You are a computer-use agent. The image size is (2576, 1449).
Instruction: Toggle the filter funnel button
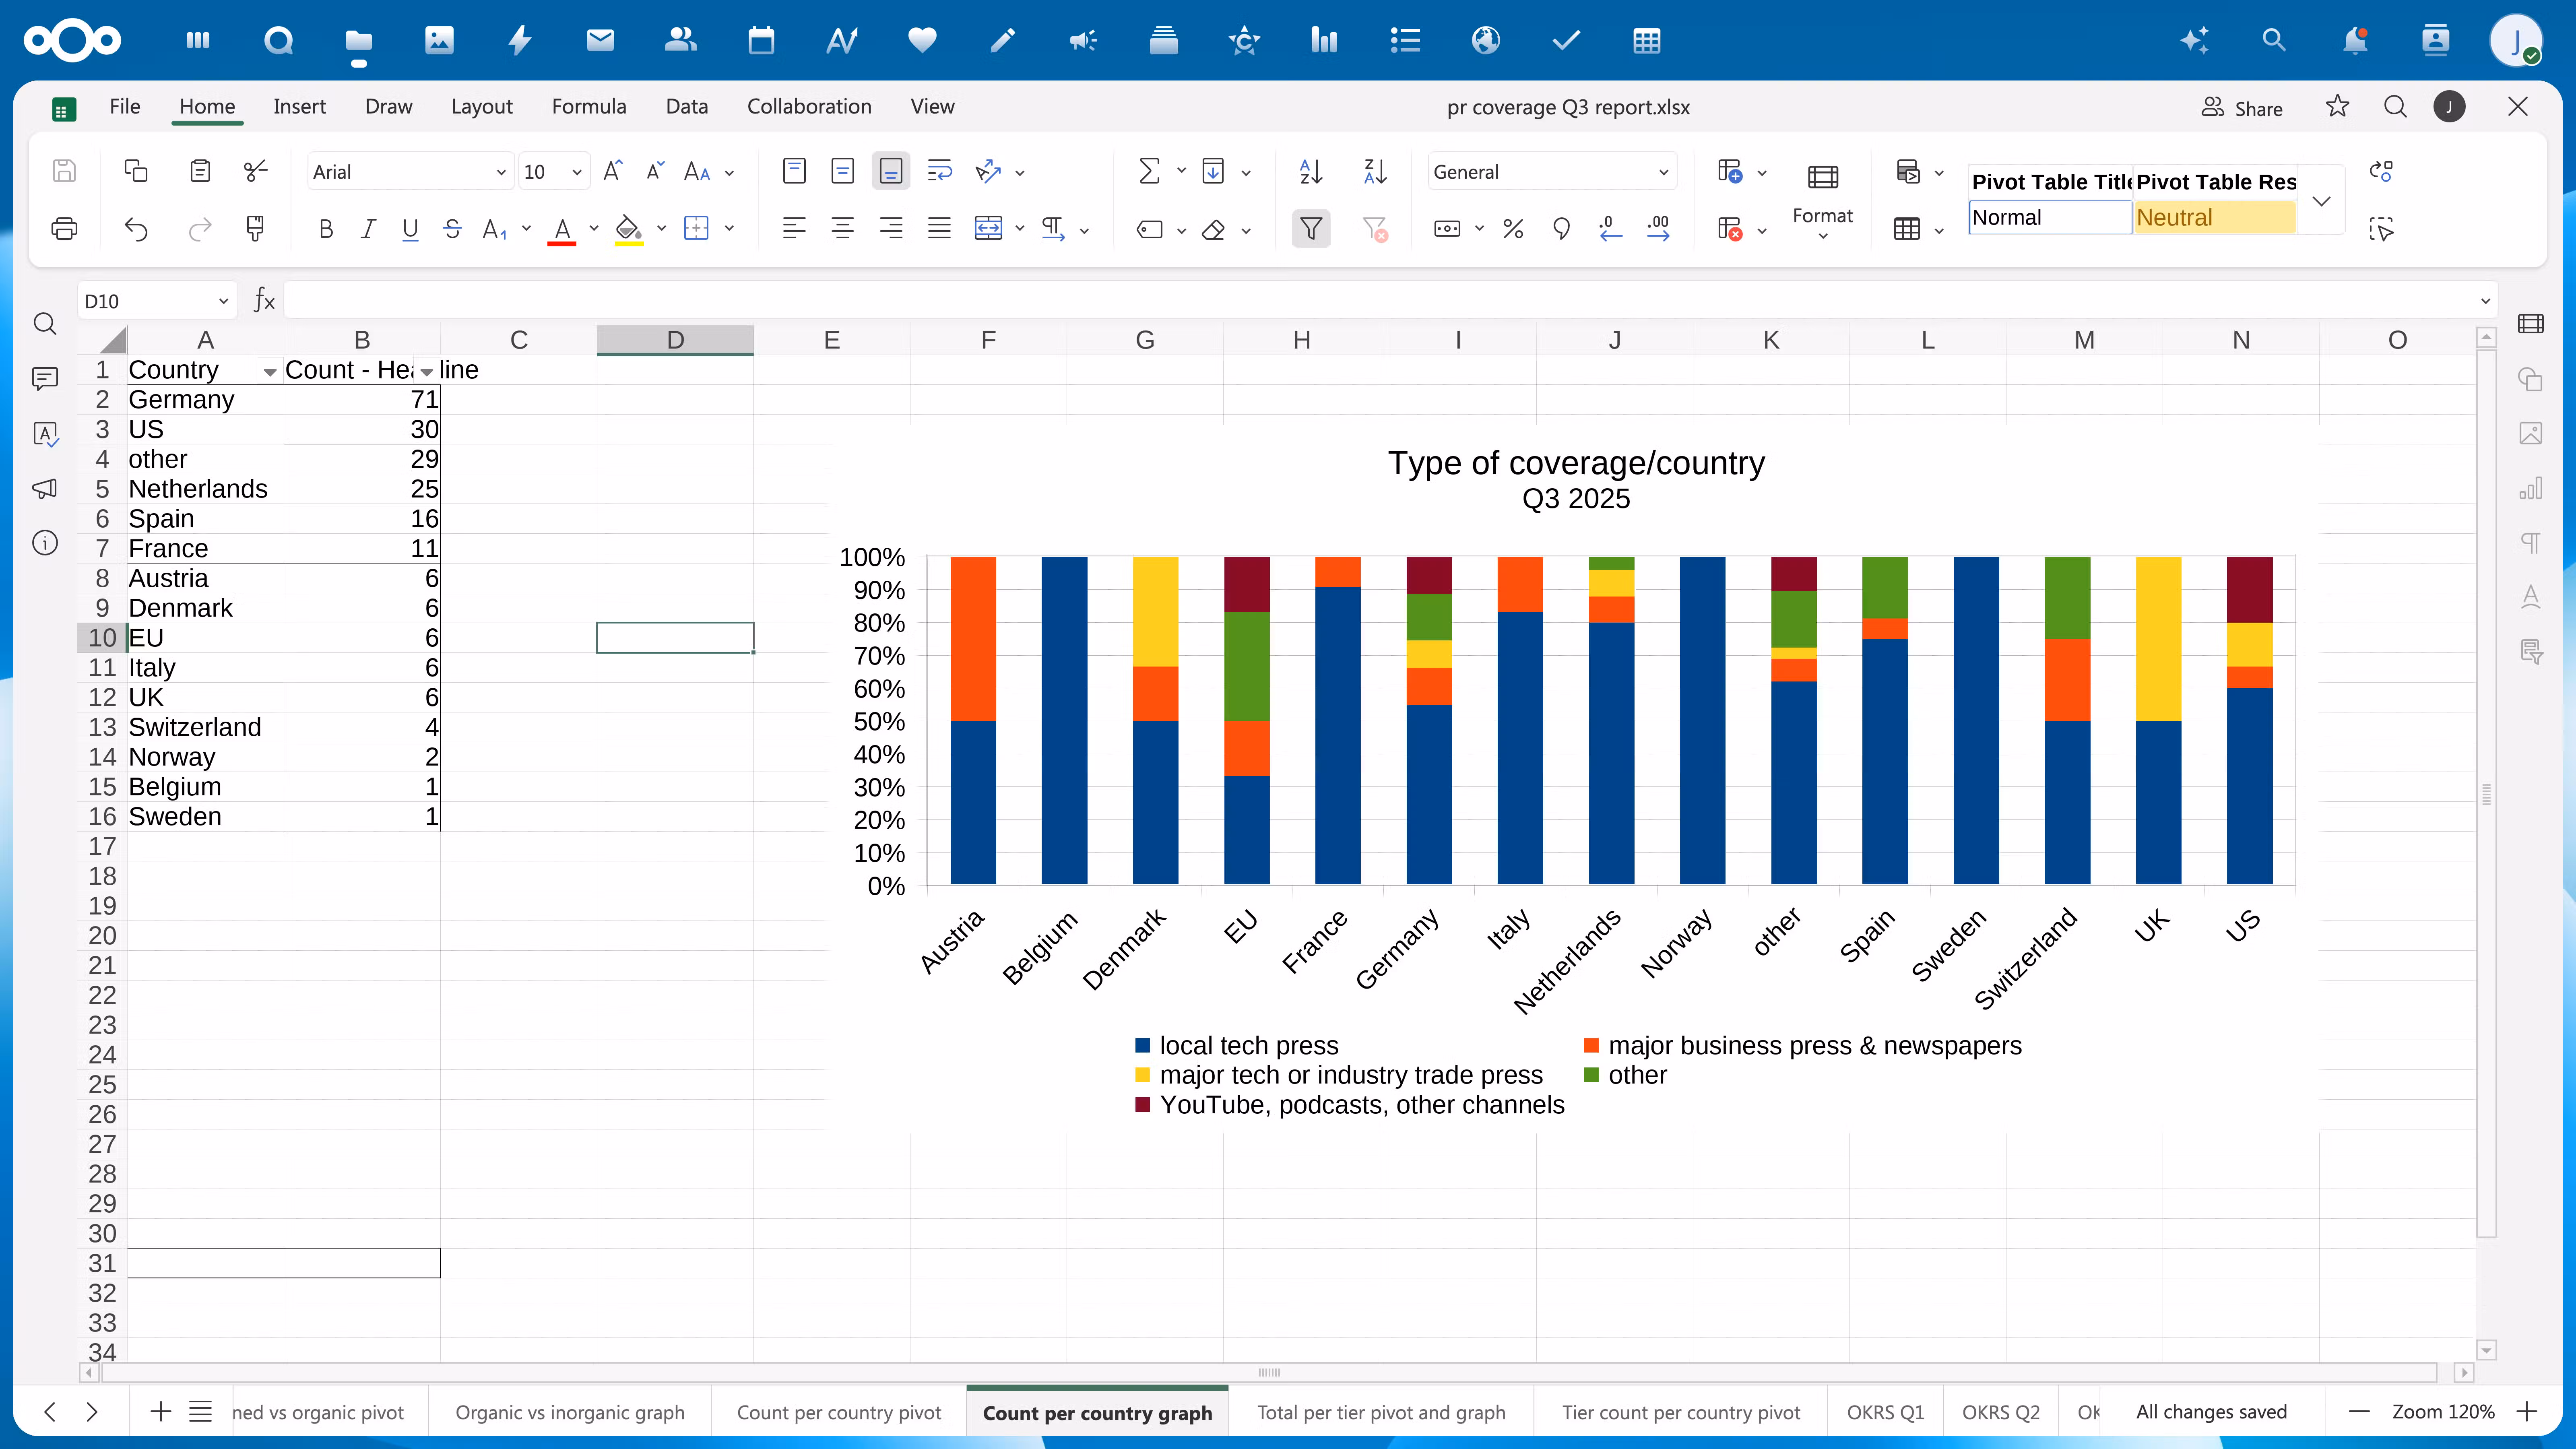point(1311,229)
